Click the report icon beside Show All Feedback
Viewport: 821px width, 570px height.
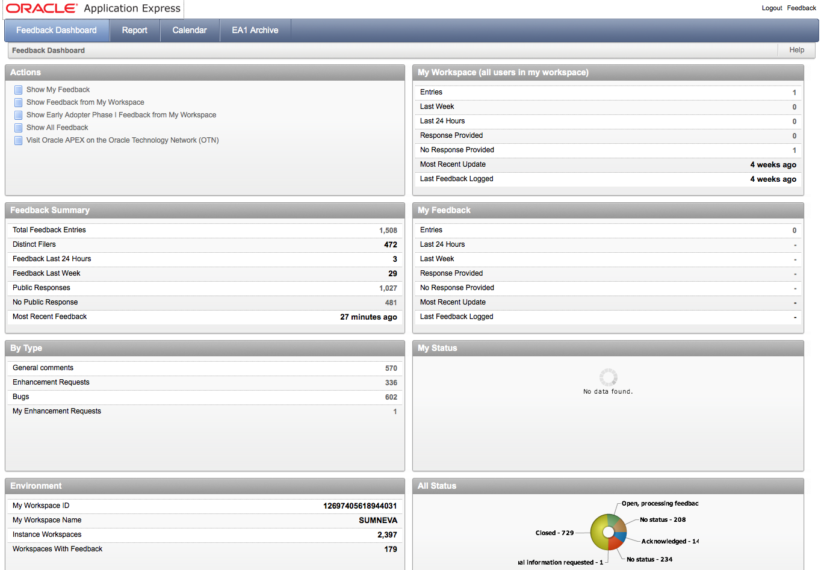pyautogui.click(x=18, y=127)
